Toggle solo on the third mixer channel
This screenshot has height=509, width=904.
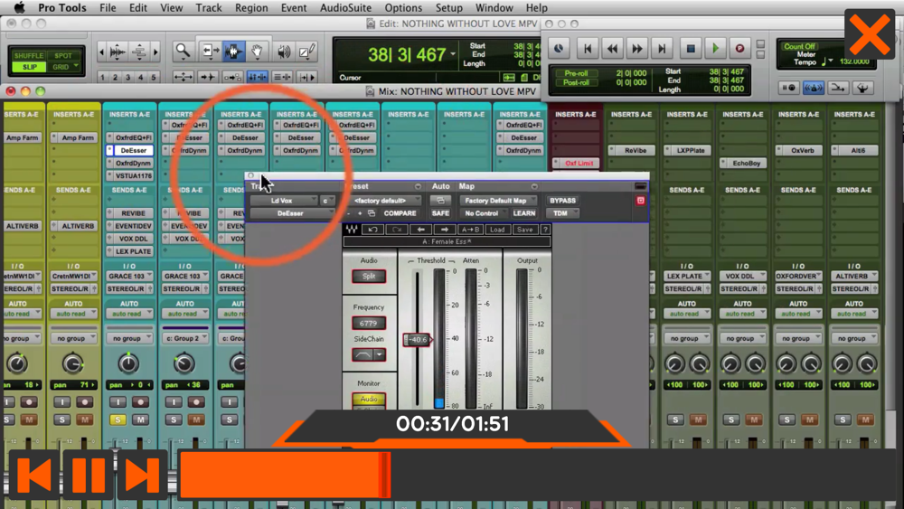pyautogui.click(x=118, y=419)
